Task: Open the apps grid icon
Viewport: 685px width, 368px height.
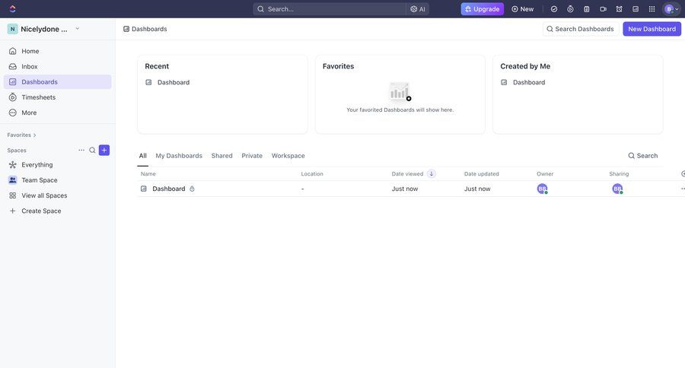Action: click(x=652, y=8)
